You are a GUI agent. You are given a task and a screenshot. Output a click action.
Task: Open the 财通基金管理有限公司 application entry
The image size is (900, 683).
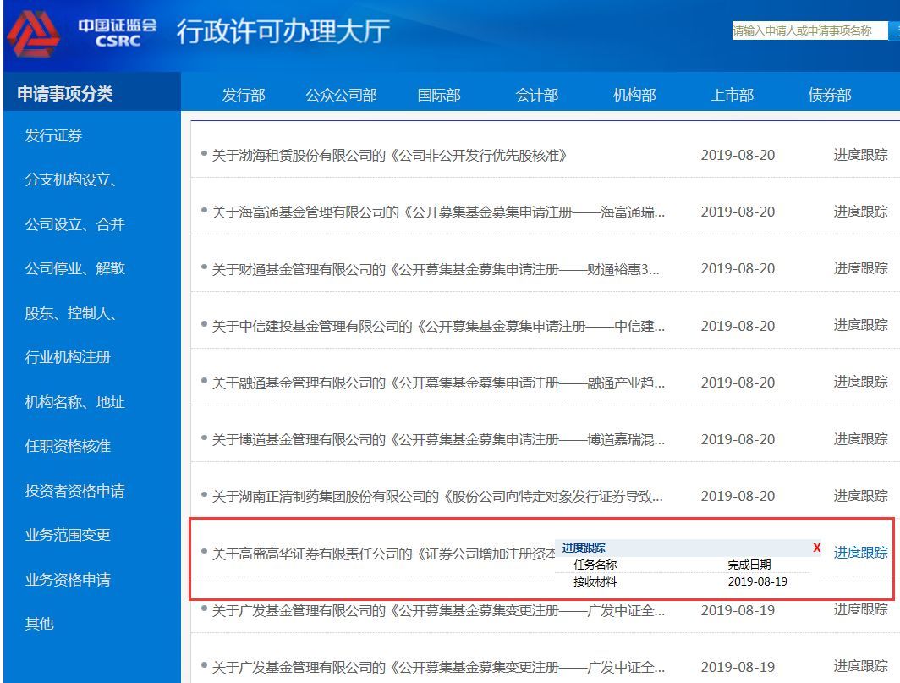436,269
